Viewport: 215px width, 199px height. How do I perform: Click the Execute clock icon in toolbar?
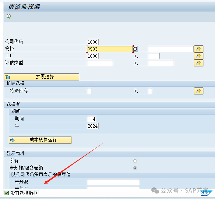(x=9, y=16)
